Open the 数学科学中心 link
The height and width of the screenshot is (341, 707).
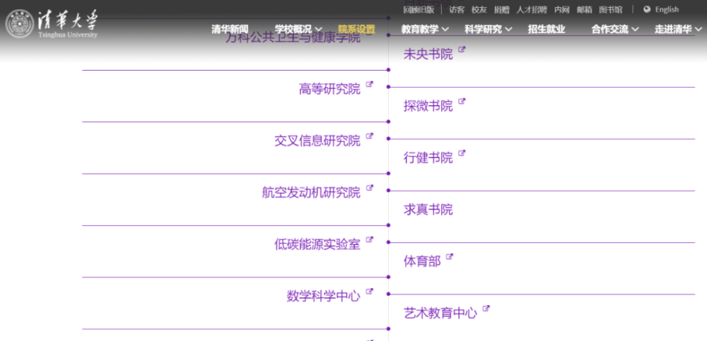(323, 297)
